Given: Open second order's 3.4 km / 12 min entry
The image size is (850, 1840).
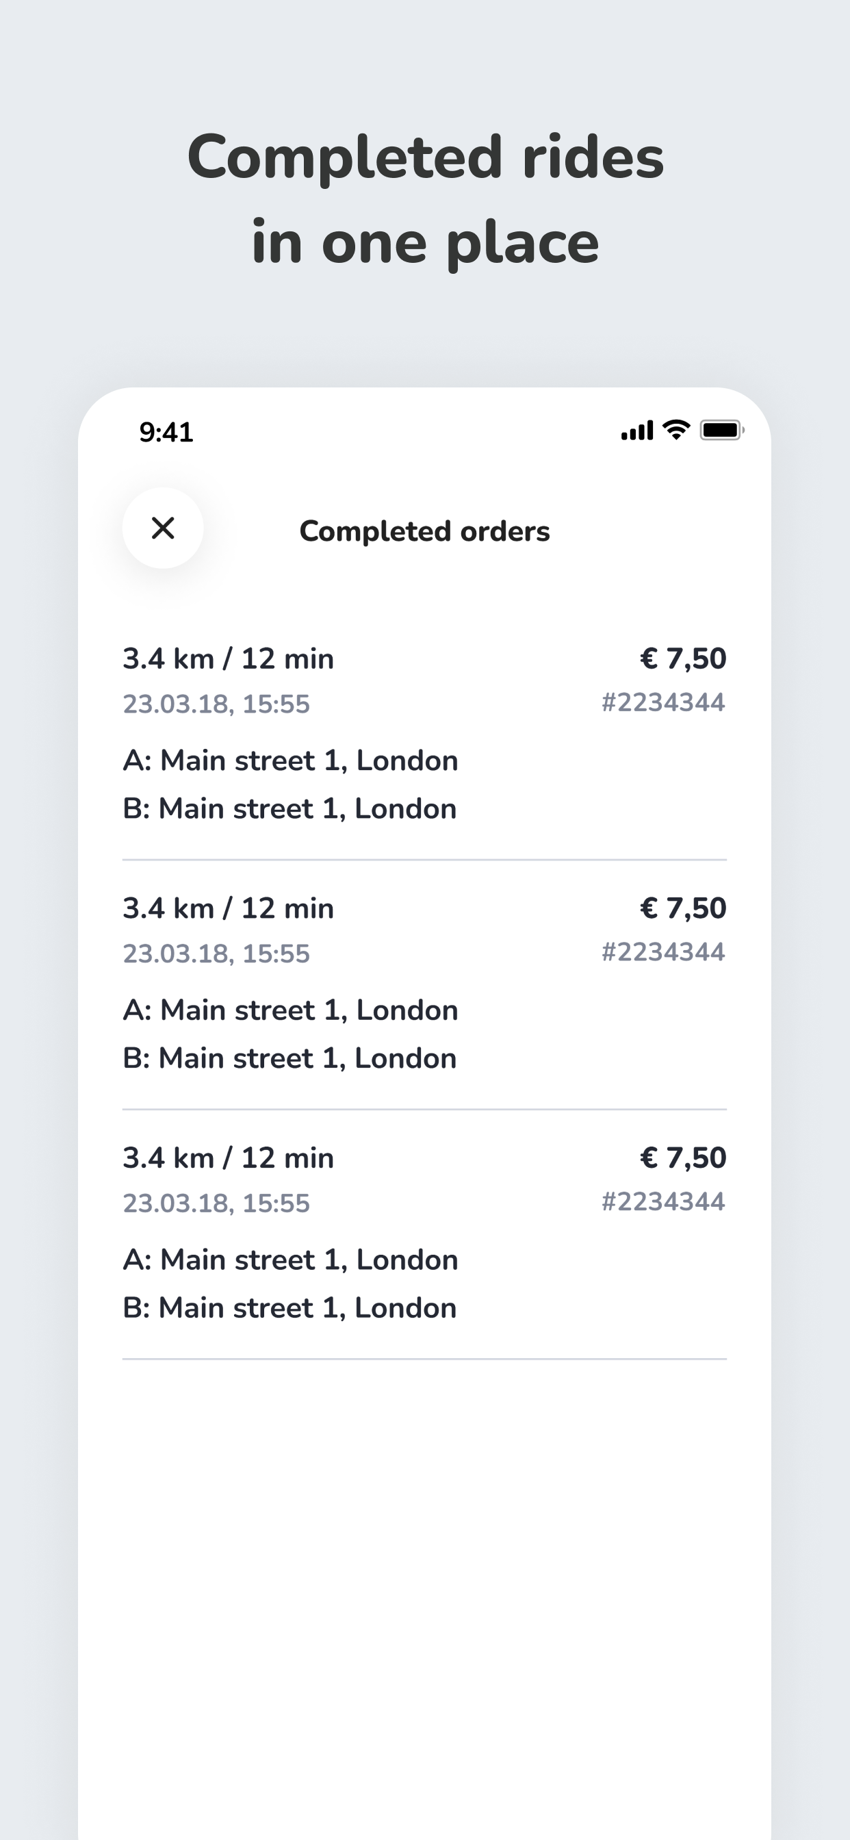Looking at the screenshot, I should coord(229,908).
